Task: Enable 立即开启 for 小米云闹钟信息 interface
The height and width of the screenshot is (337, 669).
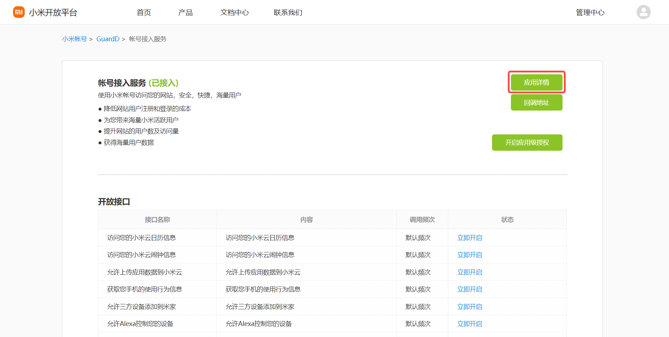Action: pyautogui.click(x=470, y=255)
